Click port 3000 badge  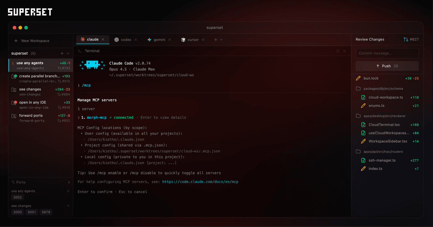pos(18,212)
